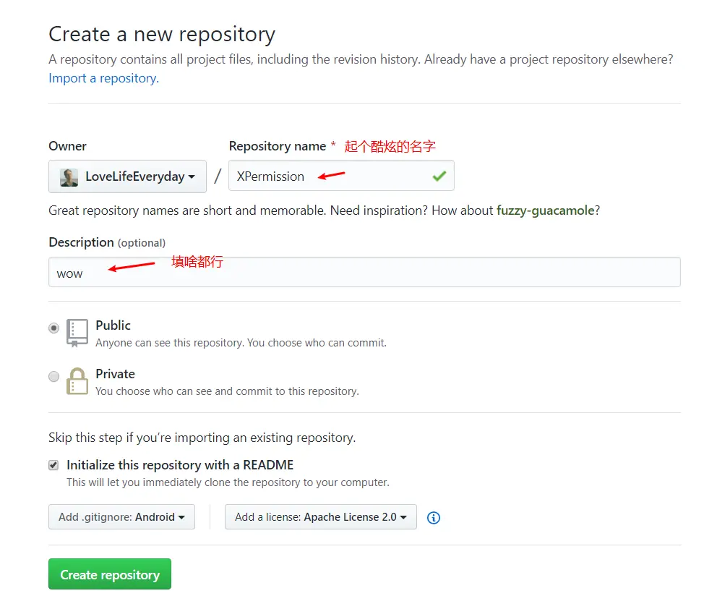Image resolution: width=704 pixels, height=609 pixels.
Task: Open the Add a license dropdown
Action: point(321,517)
